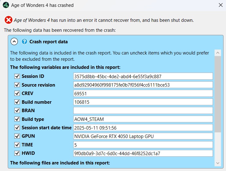Exclude GPUN from the report
This screenshot has height=171, width=226.
click(17, 136)
